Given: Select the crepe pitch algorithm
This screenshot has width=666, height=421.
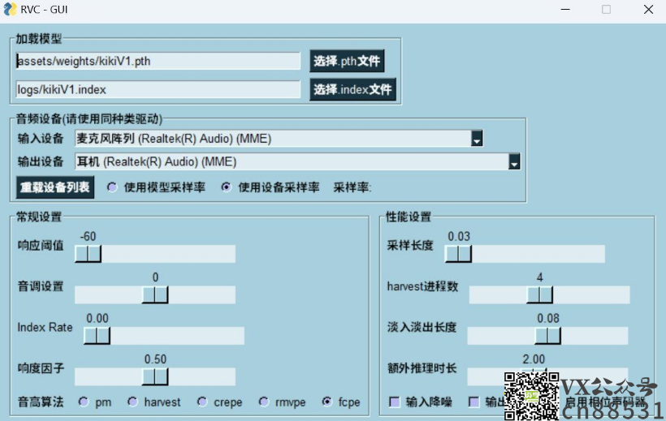Looking at the screenshot, I should coord(202,402).
